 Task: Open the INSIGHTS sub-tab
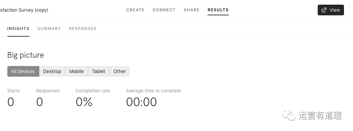[x=18, y=29]
